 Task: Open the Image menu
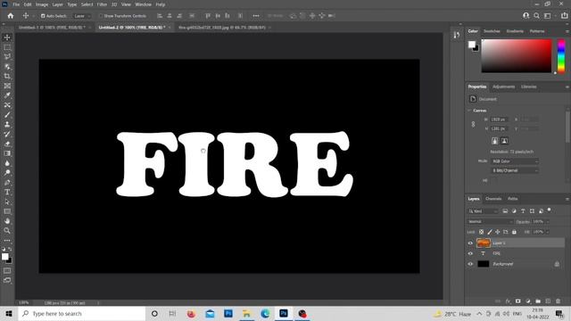(x=42, y=4)
